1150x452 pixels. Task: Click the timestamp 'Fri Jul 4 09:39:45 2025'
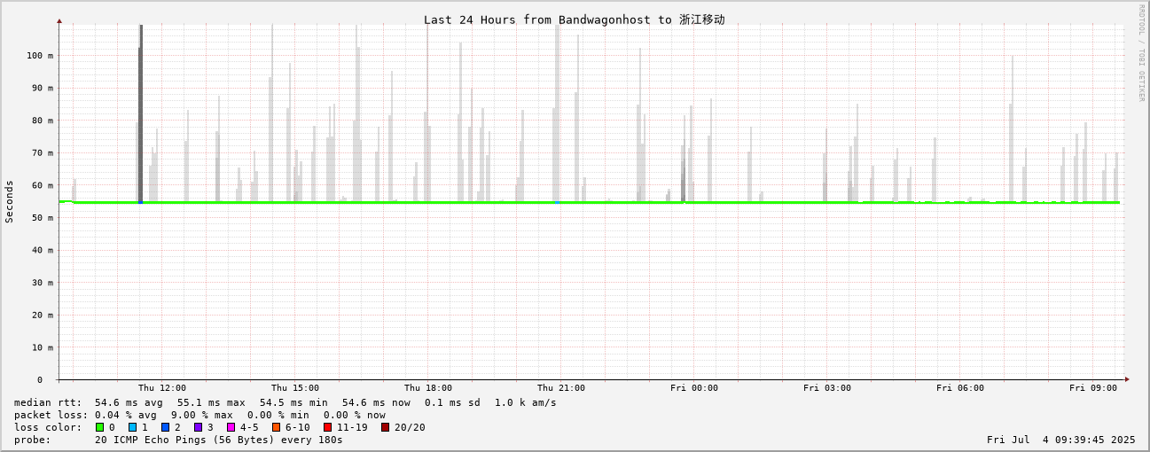1061,440
